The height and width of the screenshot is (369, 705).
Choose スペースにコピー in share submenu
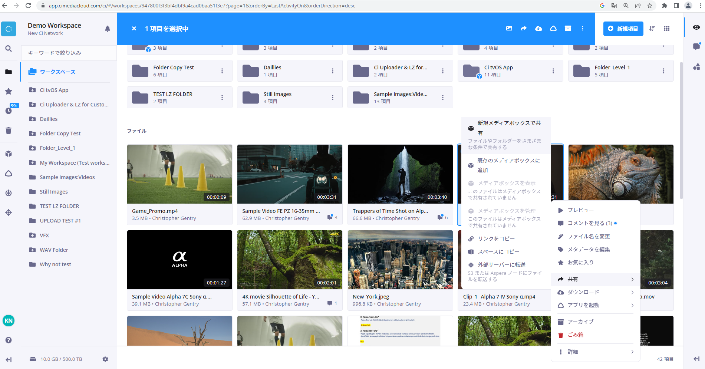click(506, 252)
